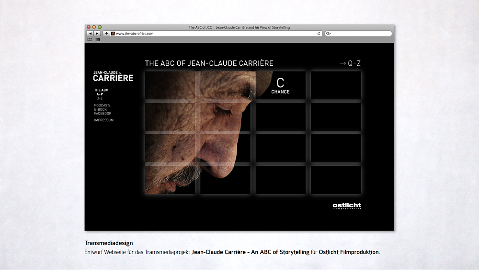This screenshot has width=479, height=270.
Task: Click the ostlicht filmproduktion logo
Action: coord(347,206)
